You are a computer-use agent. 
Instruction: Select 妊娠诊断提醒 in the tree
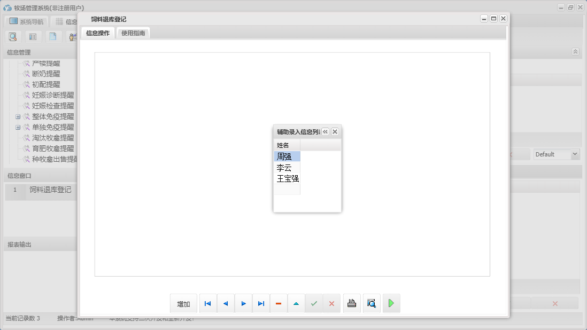point(53,95)
